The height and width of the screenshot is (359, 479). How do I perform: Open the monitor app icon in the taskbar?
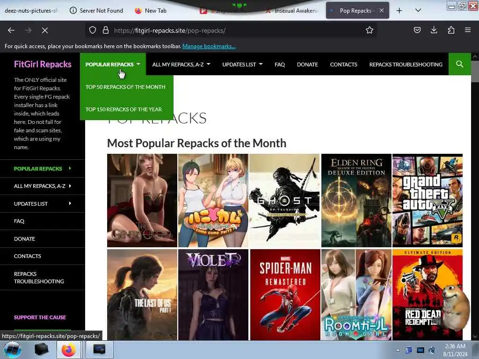[100, 350]
